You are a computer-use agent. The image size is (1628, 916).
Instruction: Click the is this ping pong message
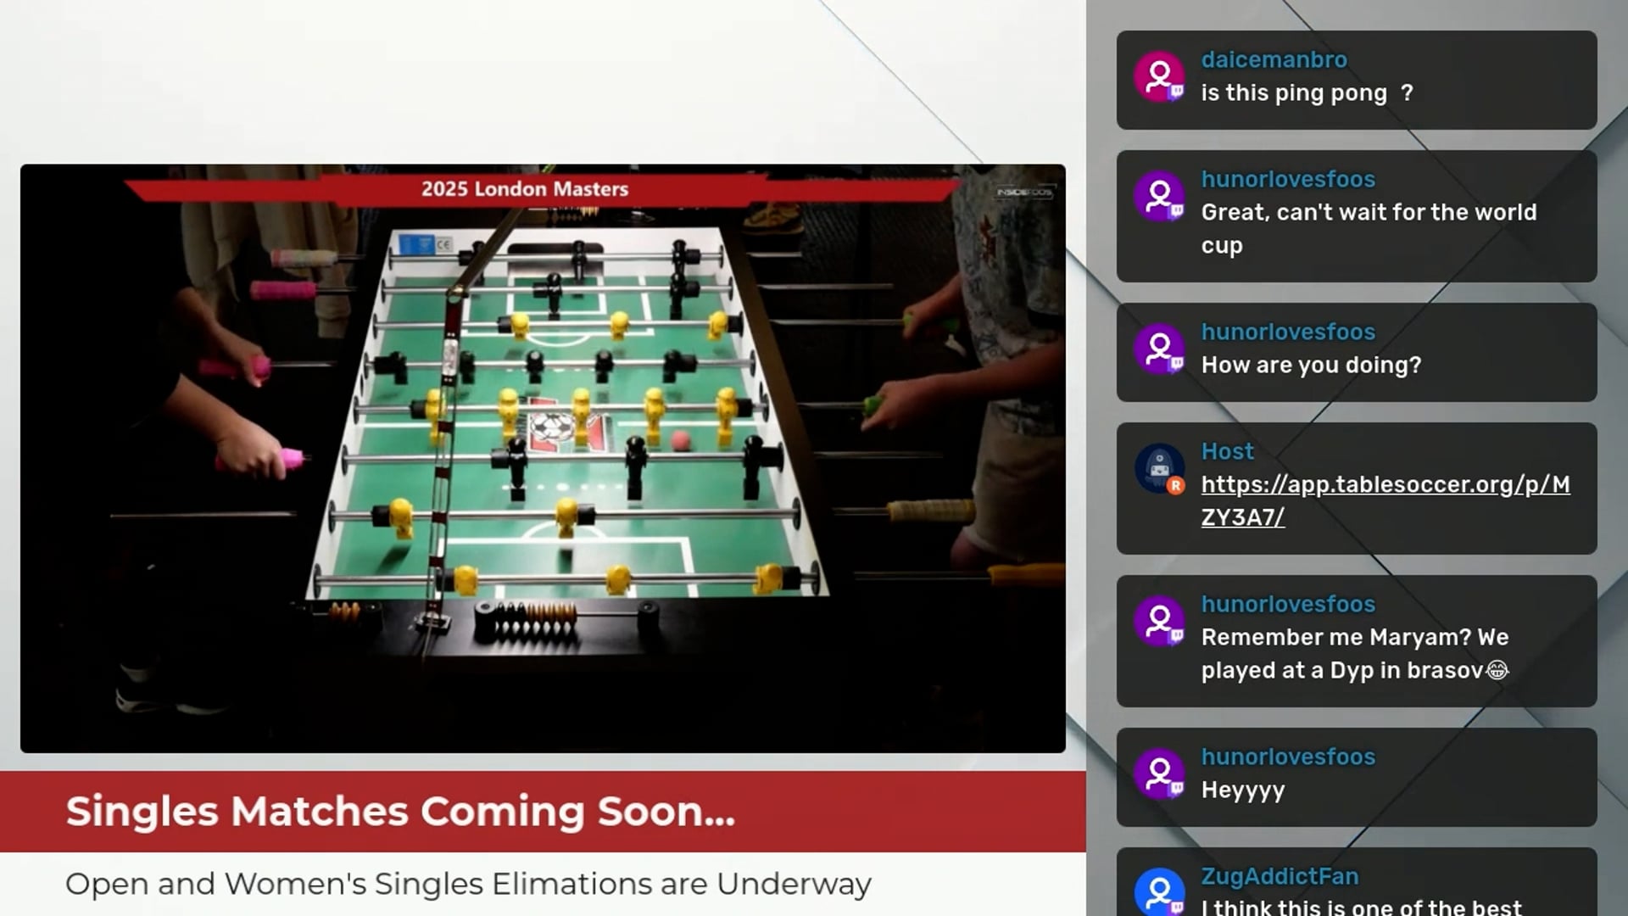1307,93
